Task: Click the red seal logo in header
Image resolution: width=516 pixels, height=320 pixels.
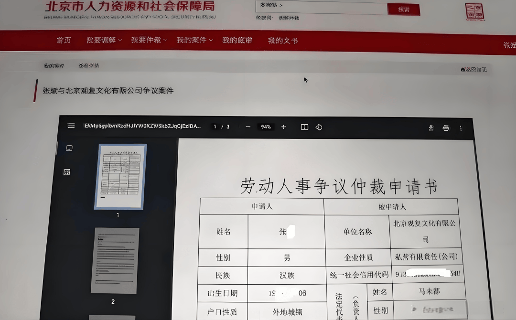Action: (x=474, y=12)
